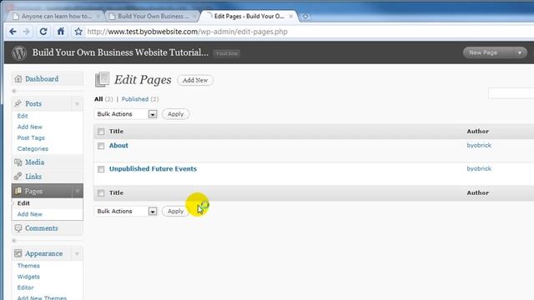Image resolution: width=534 pixels, height=300 pixels.
Task: Open the Links menu
Action: [33, 177]
